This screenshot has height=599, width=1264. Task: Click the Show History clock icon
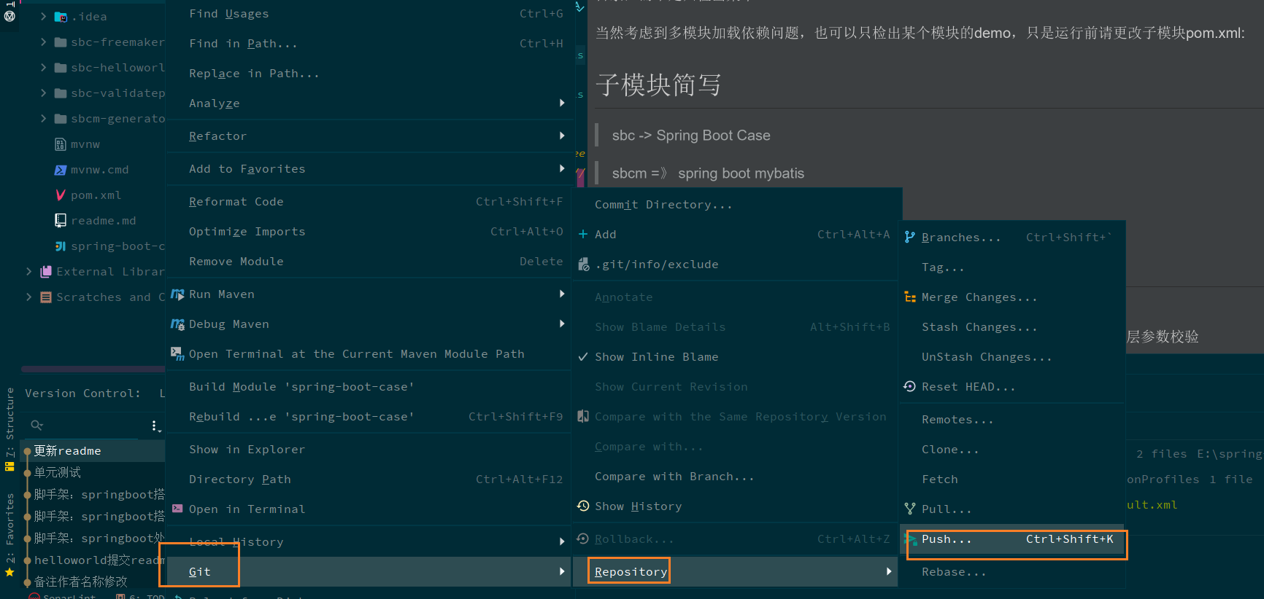(x=583, y=506)
